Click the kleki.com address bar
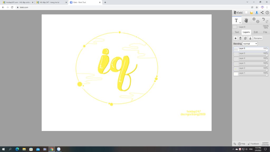270x152 pixels. coord(133,7)
